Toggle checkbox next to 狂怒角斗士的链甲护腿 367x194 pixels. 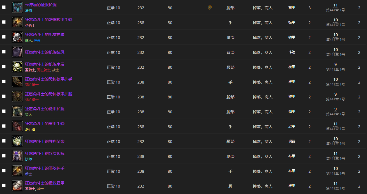tap(4, 111)
